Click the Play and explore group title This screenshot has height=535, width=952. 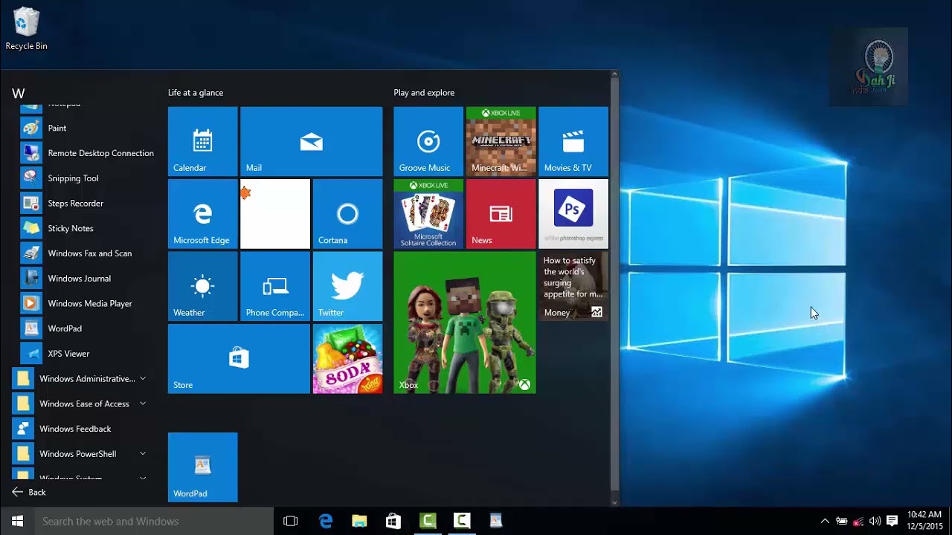424,93
